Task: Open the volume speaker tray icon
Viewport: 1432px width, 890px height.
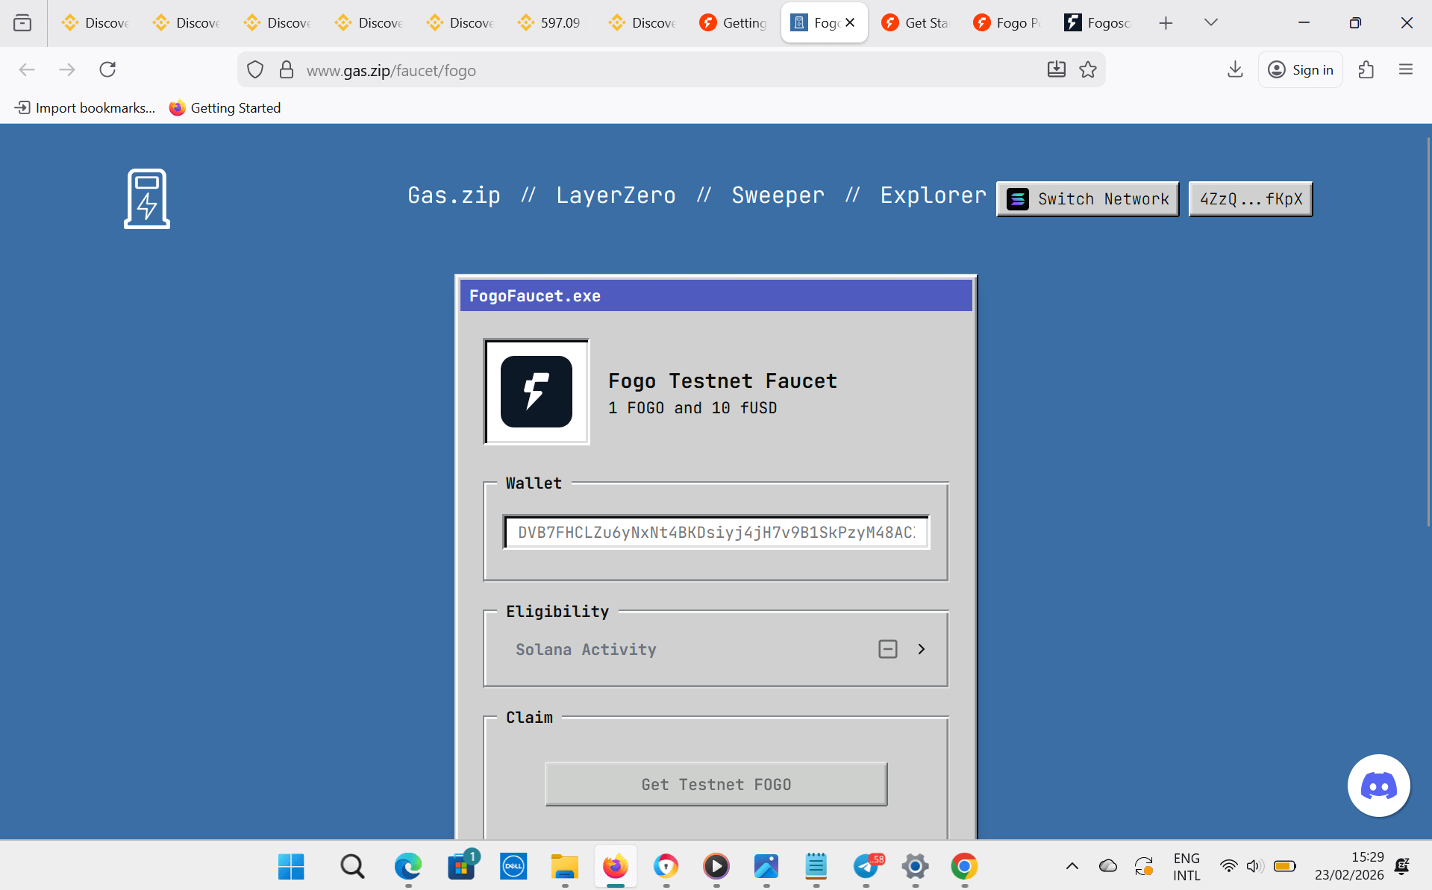Action: click(1254, 866)
